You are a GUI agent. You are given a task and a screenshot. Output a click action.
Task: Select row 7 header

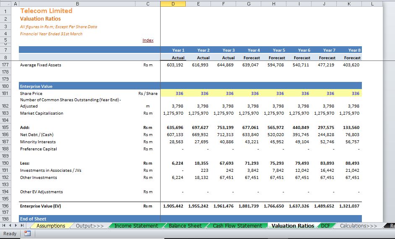point(5,50)
